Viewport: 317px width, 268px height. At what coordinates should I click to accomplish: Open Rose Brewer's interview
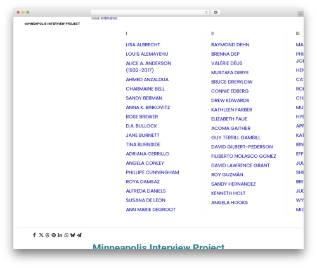point(142,117)
